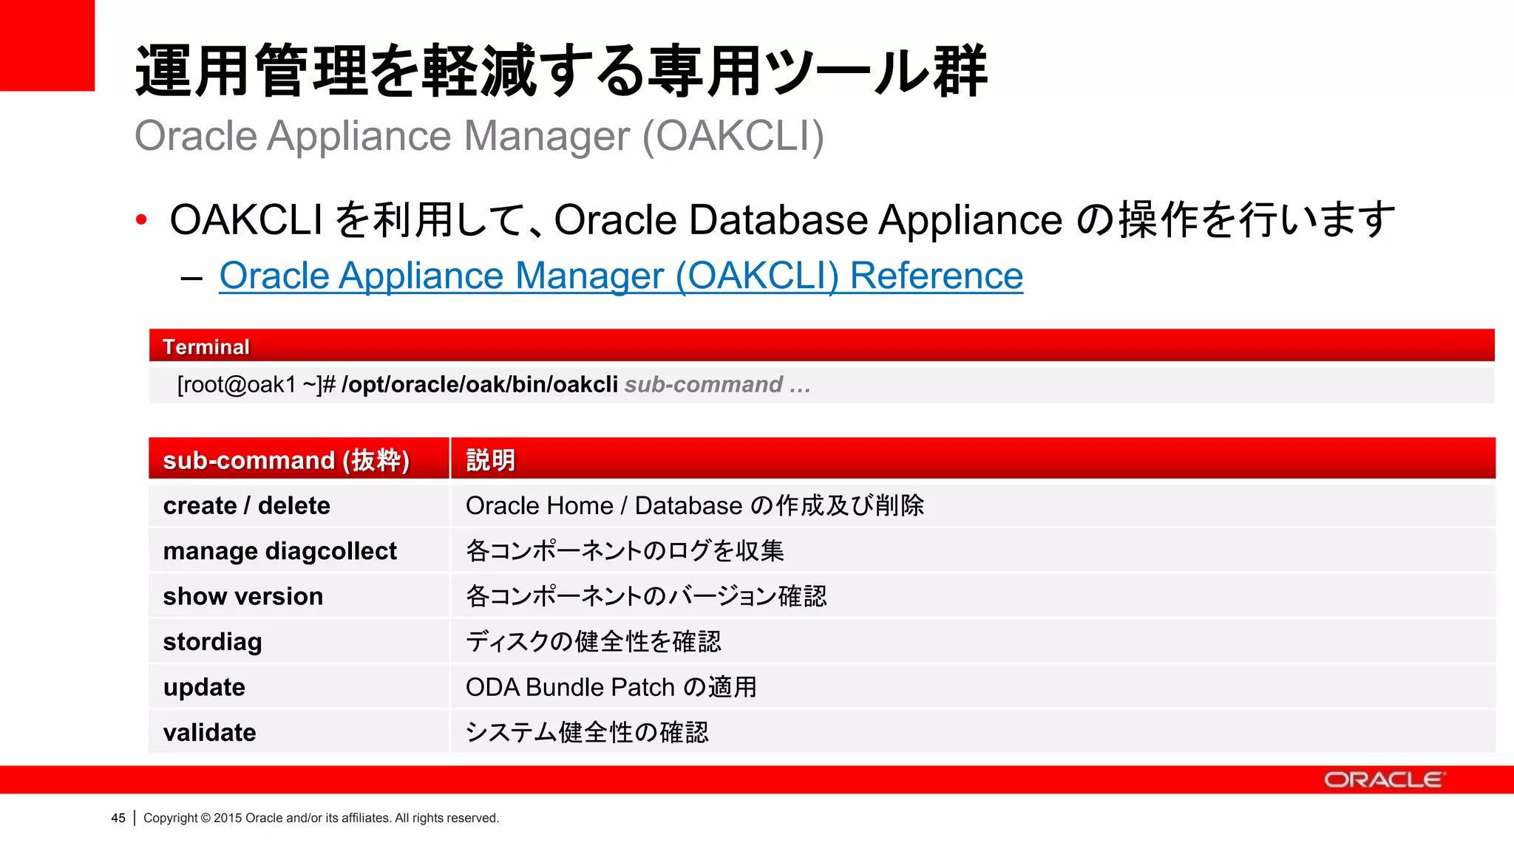The width and height of the screenshot is (1514, 851).
Task: Select the 'validate' sub-command cell
Action: [299, 732]
